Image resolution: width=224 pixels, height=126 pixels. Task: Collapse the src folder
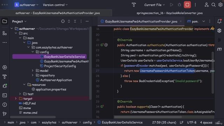[x=16, y=33]
